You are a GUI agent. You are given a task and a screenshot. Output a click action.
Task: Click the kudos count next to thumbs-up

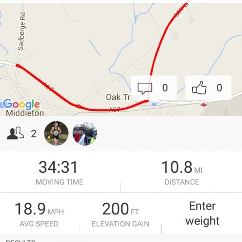click(219, 88)
